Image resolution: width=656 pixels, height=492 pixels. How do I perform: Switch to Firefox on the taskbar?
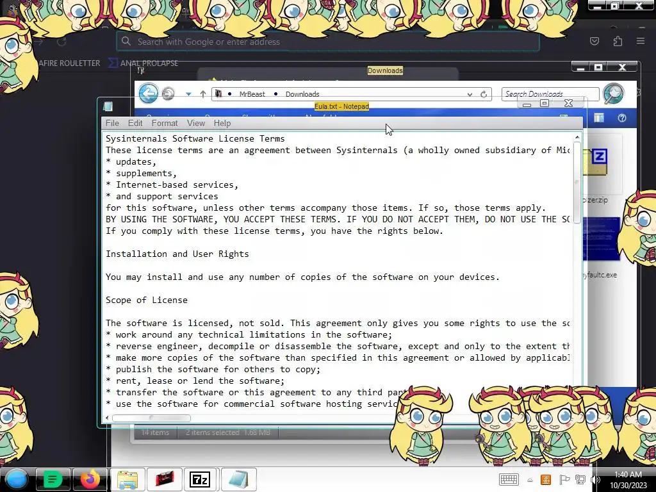(x=90, y=479)
